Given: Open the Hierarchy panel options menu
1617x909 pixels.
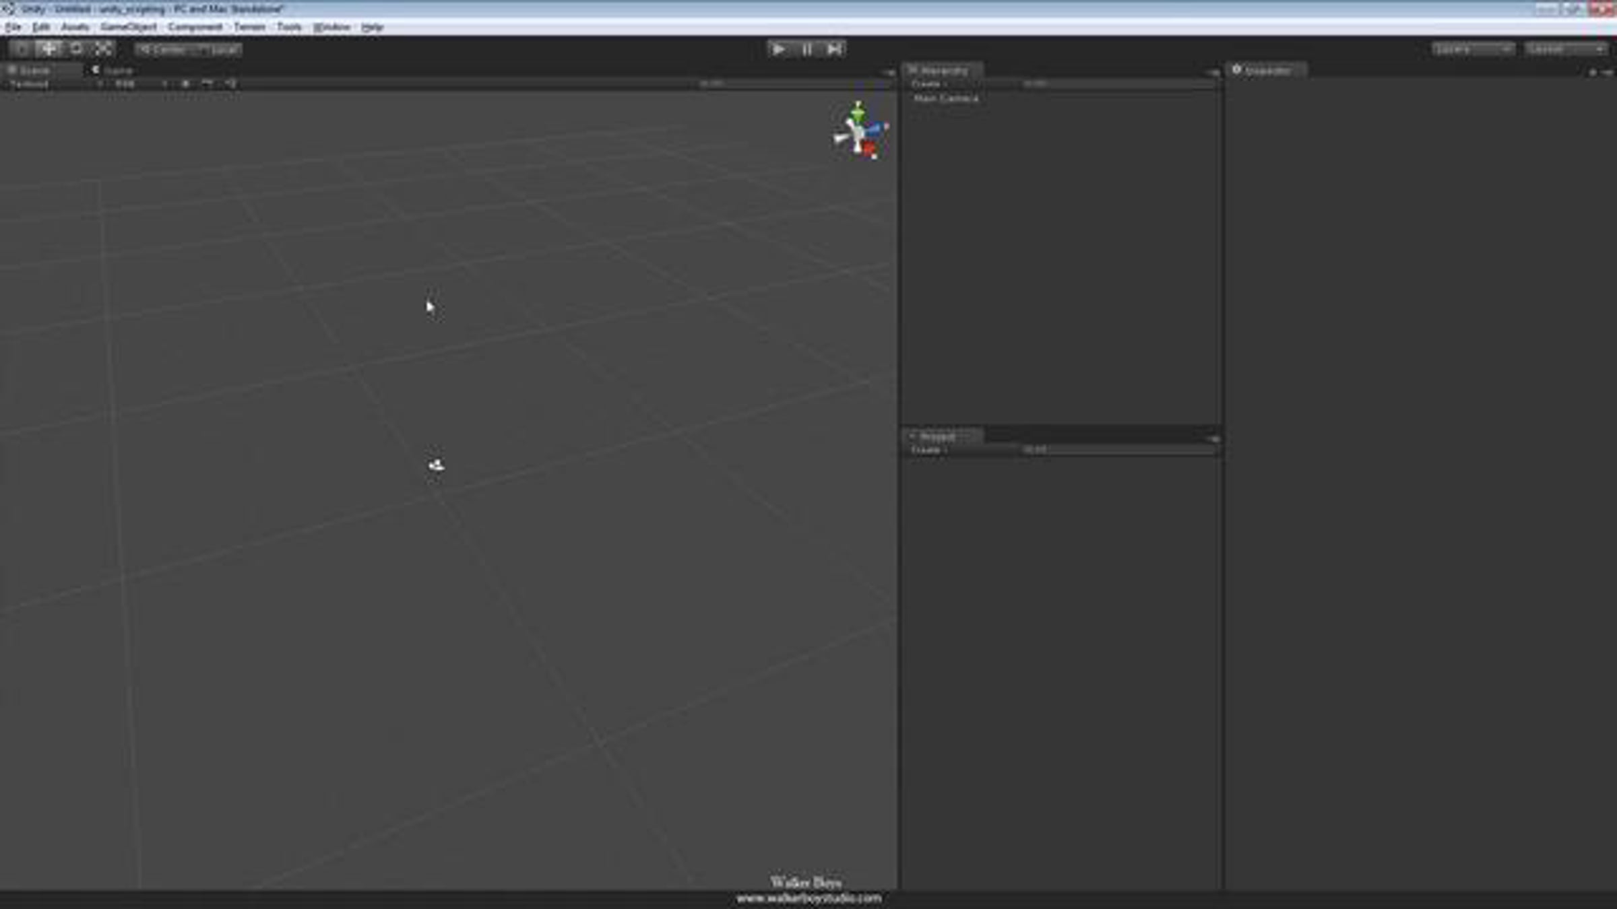Looking at the screenshot, I should click(1213, 72).
